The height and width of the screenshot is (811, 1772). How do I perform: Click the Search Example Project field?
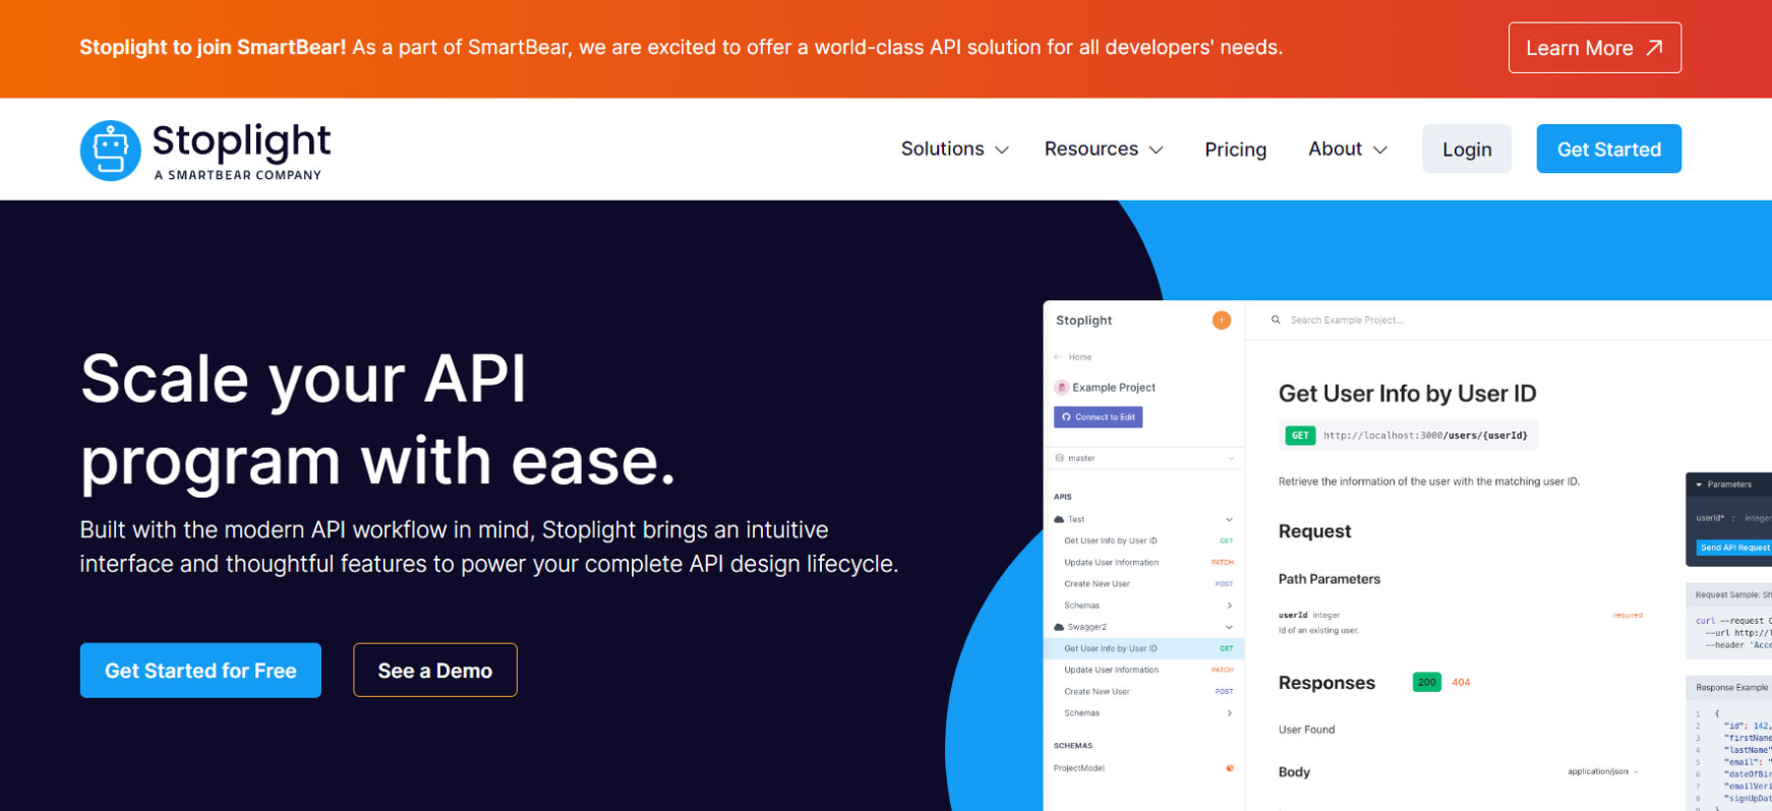pyautogui.click(x=1347, y=320)
